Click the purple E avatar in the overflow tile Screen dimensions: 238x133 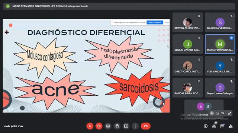(200, 106)
